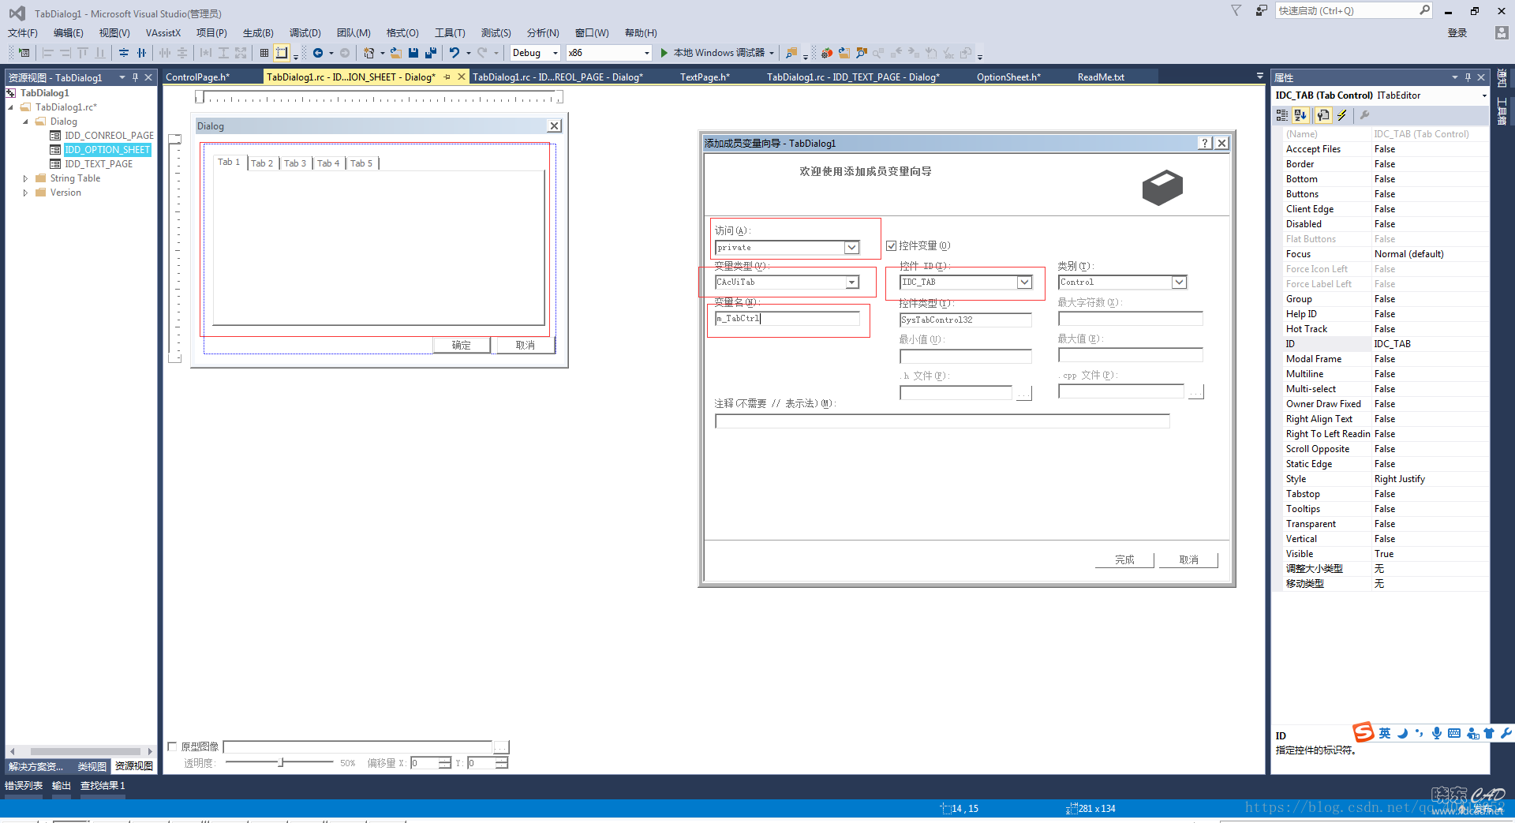The width and height of the screenshot is (1515, 823).
Task: Open the Debug menu
Action: point(305,32)
